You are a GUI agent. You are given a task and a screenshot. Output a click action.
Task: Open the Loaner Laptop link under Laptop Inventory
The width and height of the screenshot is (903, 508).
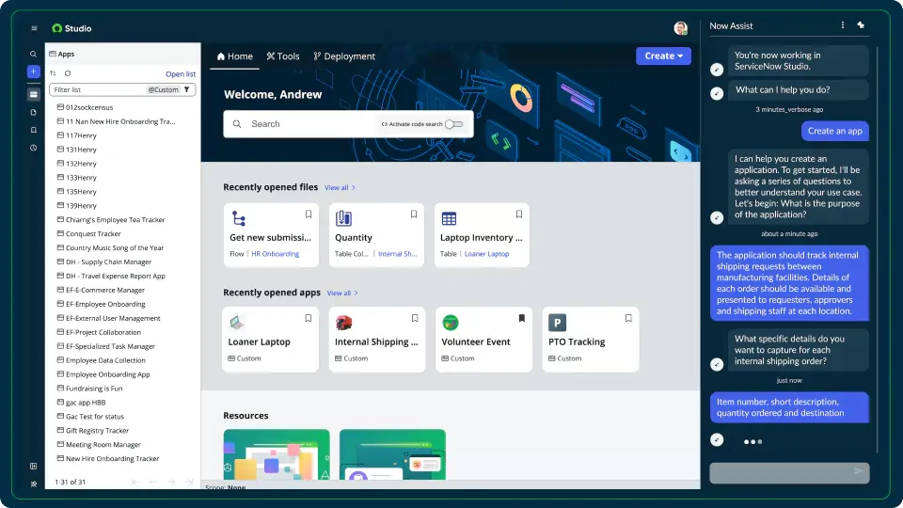[486, 254]
